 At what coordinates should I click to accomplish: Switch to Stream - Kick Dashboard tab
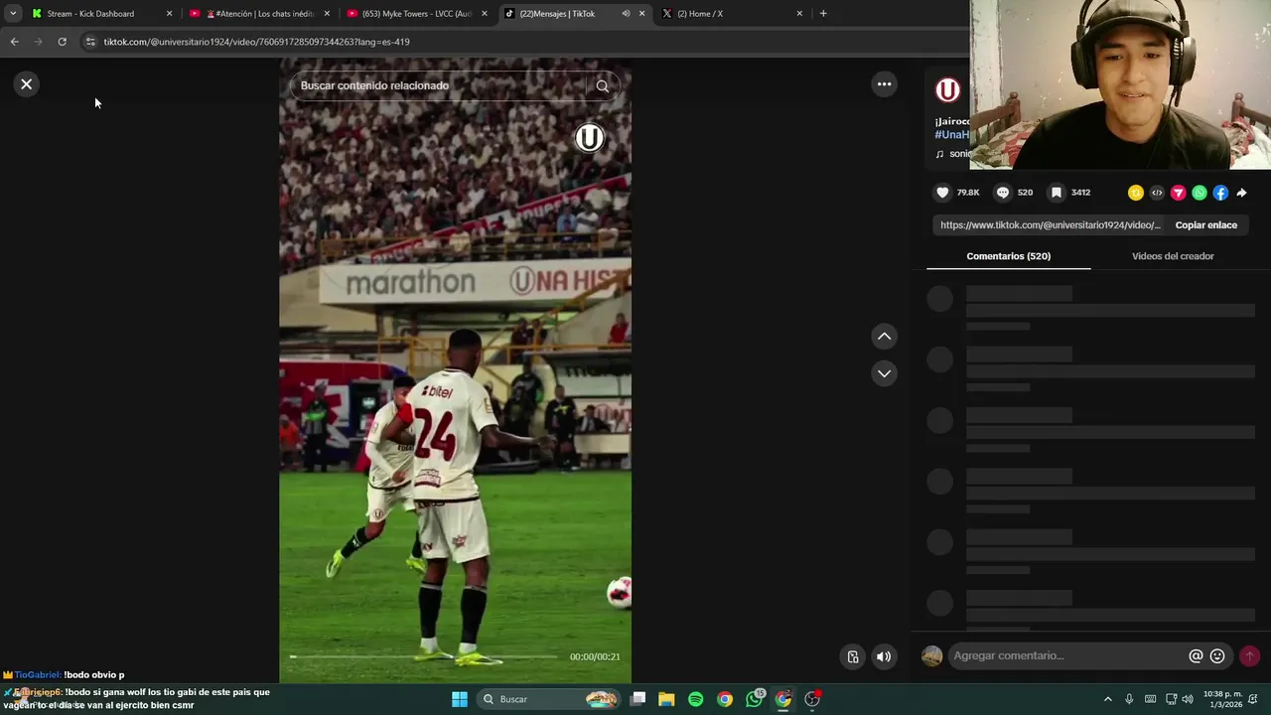[90, 14]
